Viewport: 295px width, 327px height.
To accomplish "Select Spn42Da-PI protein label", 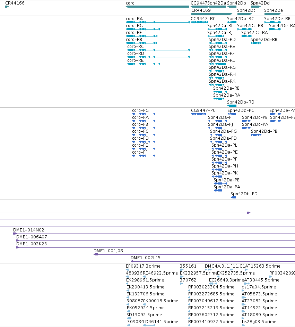I will coord(220,117).
